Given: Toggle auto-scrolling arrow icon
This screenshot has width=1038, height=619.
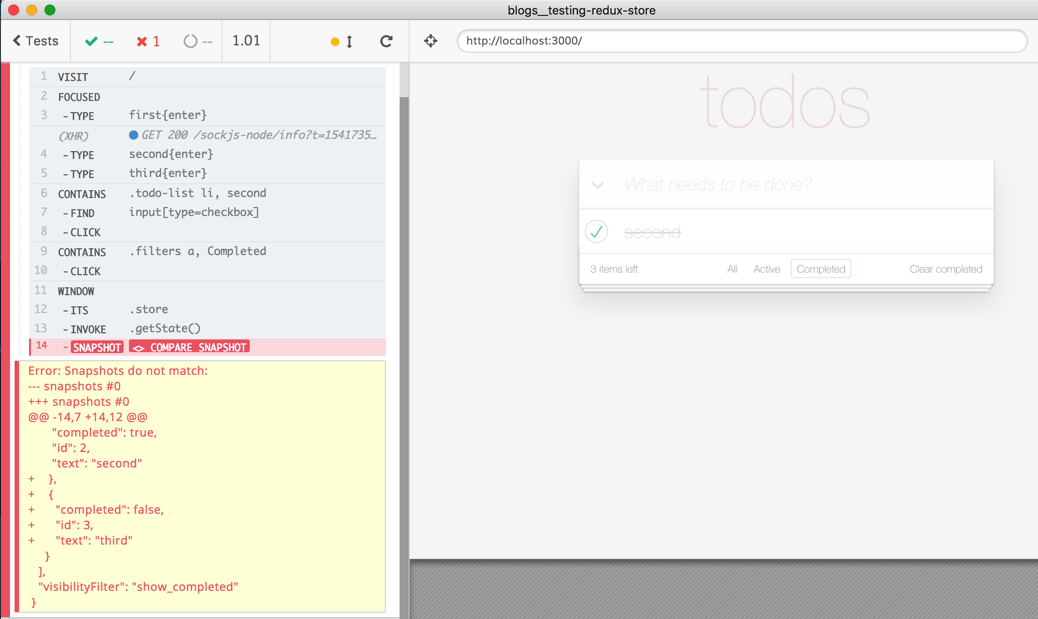Looking at the screenshot, I should [349, 42].
